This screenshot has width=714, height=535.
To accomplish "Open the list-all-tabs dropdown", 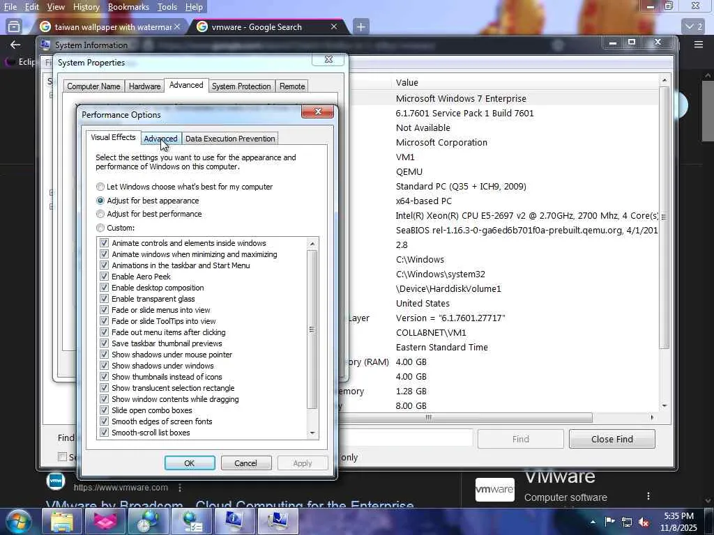I will pyautogui.click(x=694, y=27).
